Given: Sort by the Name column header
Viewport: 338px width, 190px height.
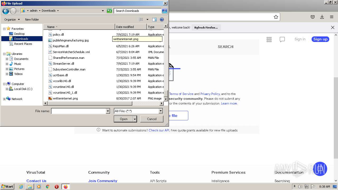Looking at the screenshot, I should tap(79, 27).
